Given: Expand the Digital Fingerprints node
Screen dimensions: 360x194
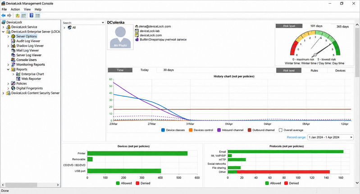Looking at the screenshot, I should pos(8,88).
